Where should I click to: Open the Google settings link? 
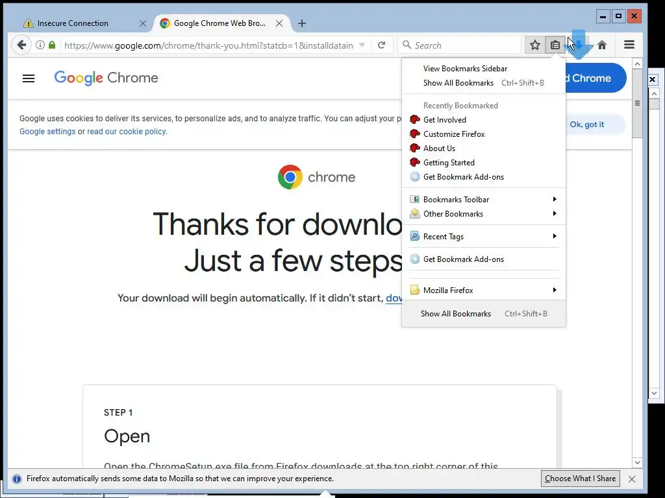point(47,132)
